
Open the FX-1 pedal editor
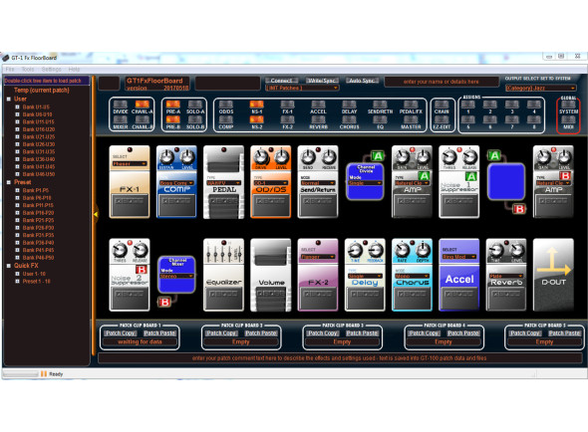pos(130,182)
